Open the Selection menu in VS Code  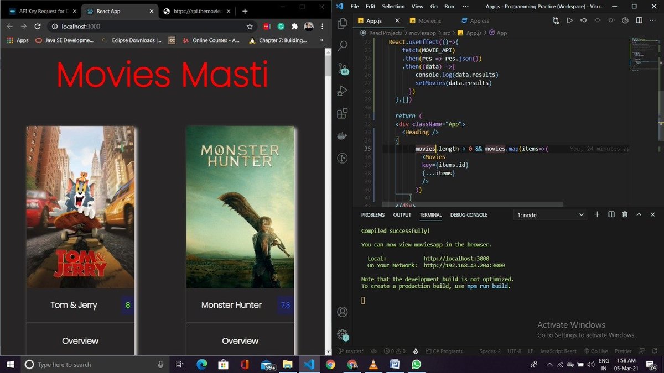coord(393,6)
